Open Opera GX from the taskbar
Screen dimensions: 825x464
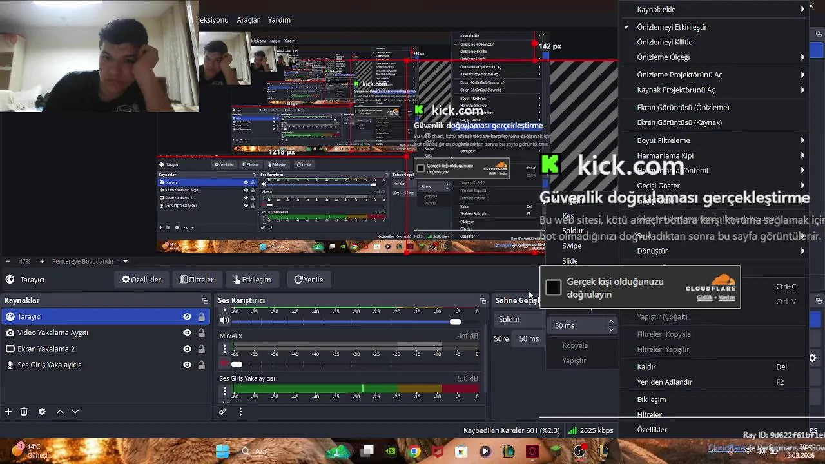[x=532, y=451]
